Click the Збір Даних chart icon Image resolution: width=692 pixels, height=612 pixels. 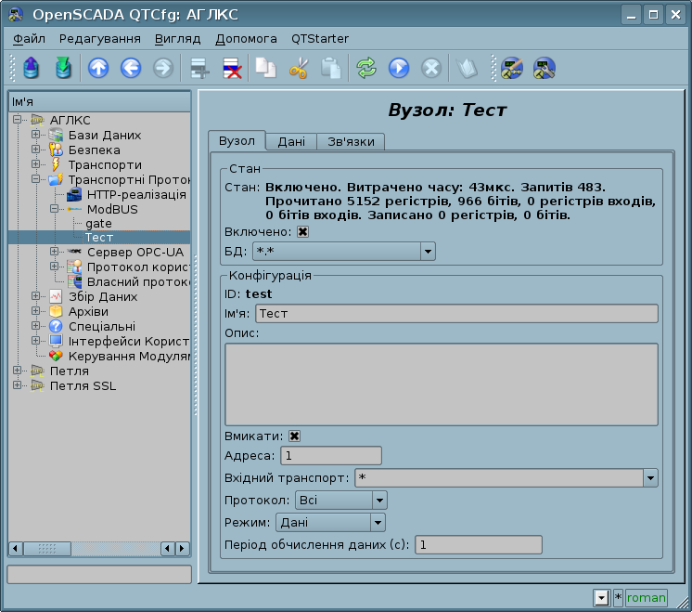(56, 296)
